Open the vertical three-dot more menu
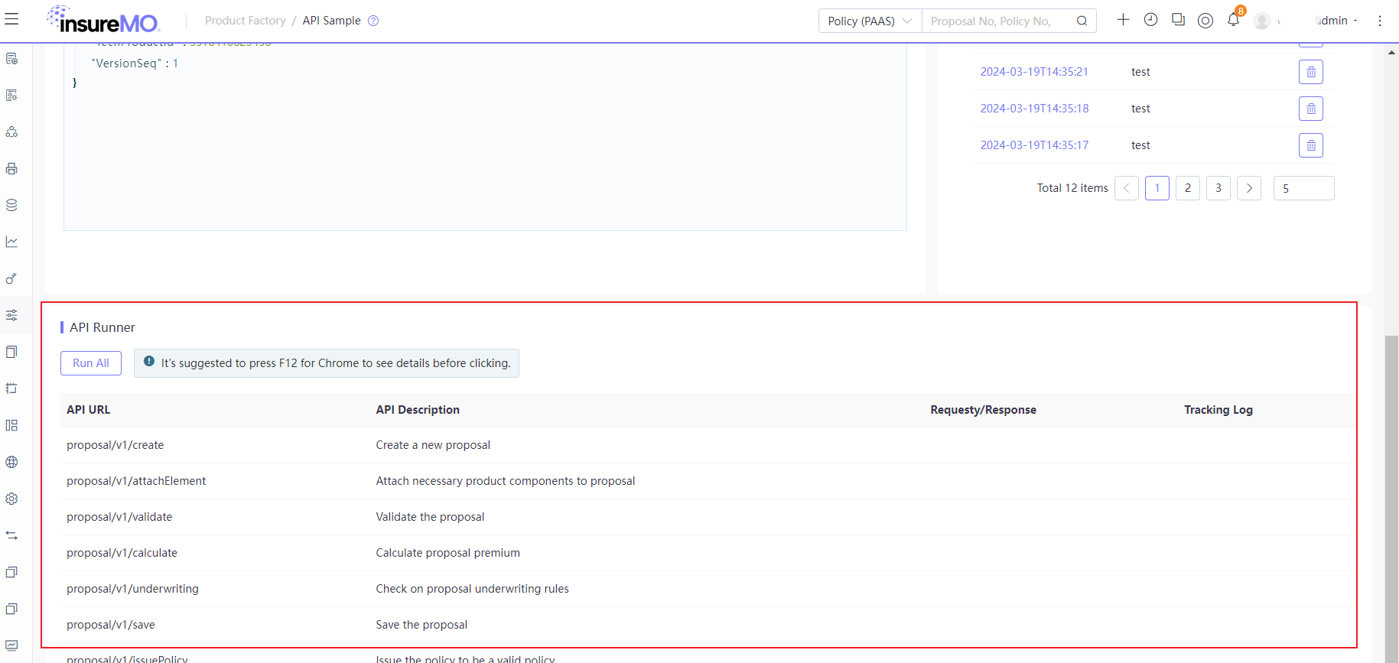Image resolution: width=1399 pixels, height=663 pixels. (1380, 21)
